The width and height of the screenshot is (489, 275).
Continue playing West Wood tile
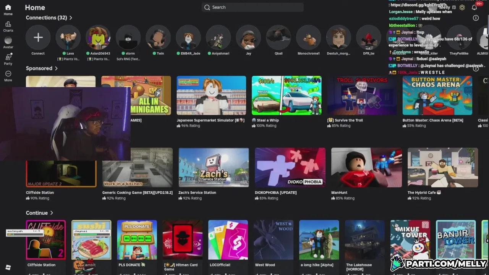point(274,240)
